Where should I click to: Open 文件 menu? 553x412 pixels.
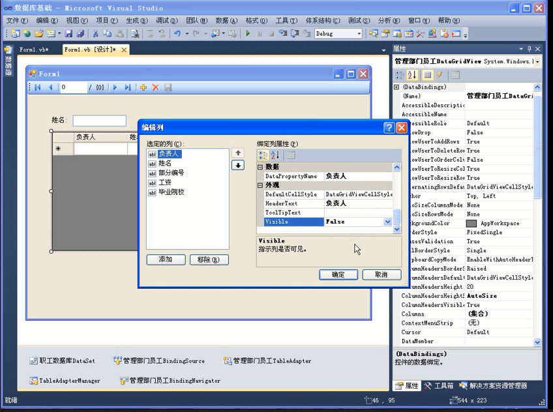pos(17,21)
